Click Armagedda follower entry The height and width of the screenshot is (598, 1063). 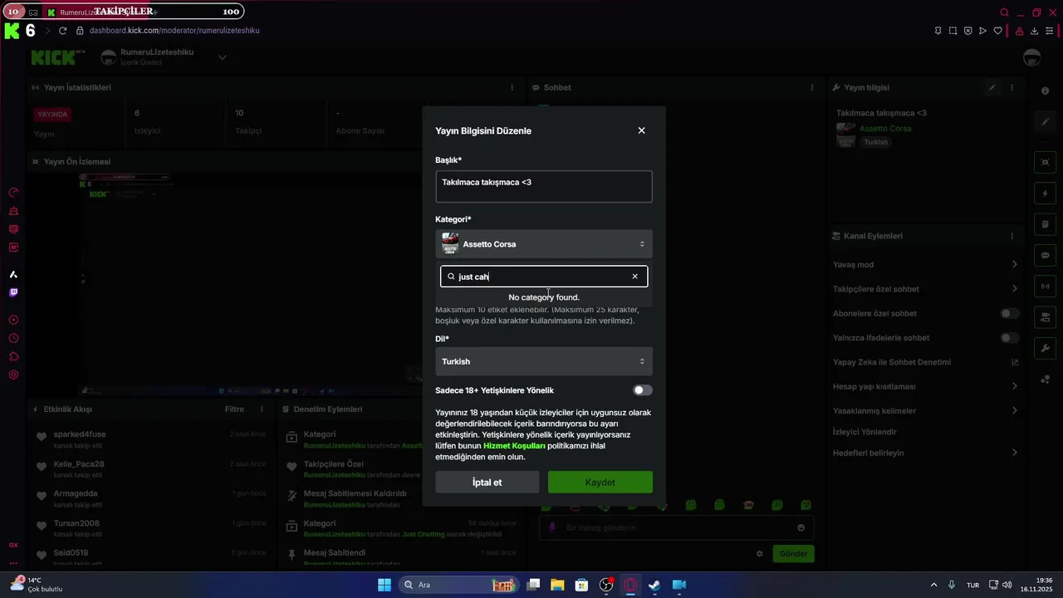click(x=76, y=493)
